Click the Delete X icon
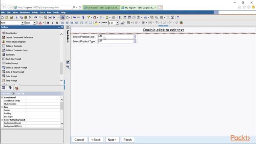Viewport: 256px width, 144px height. (x=30, y=17)
